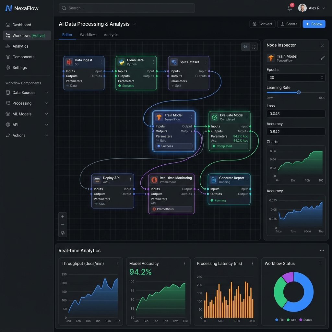The image size is (332, 332).
Task: Click the Status legend swatch
Action: click(x=301, y=320)
